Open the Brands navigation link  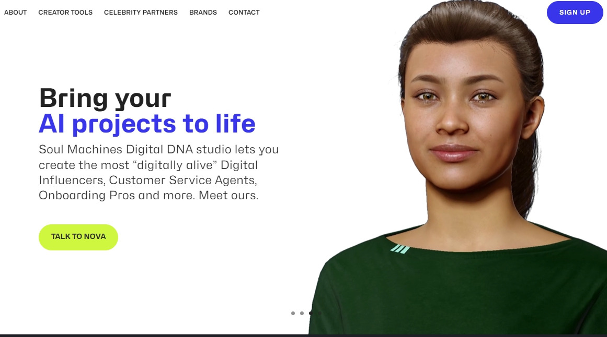[x=203, y=13]
